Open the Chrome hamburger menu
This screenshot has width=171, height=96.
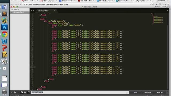tap(168, 5)
